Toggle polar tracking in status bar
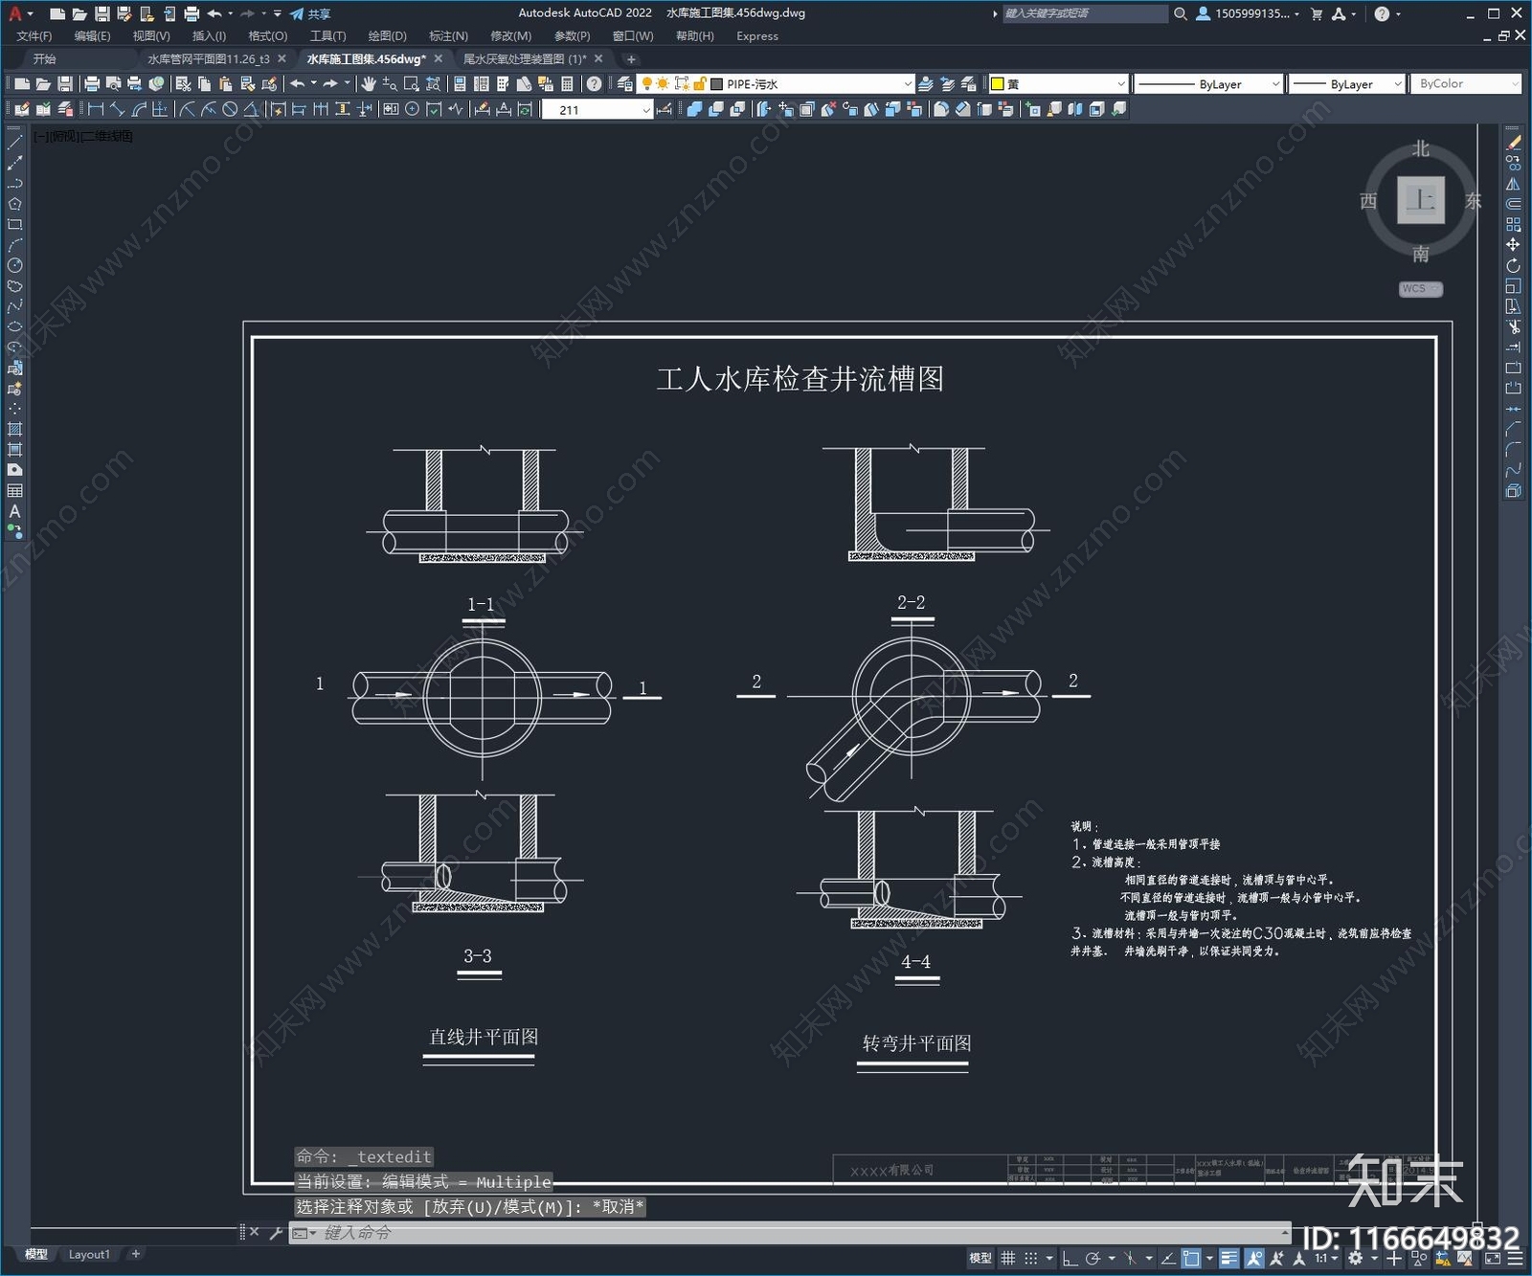The height and width of the screenshot is (1276, 1532). pos(1093,1258)
